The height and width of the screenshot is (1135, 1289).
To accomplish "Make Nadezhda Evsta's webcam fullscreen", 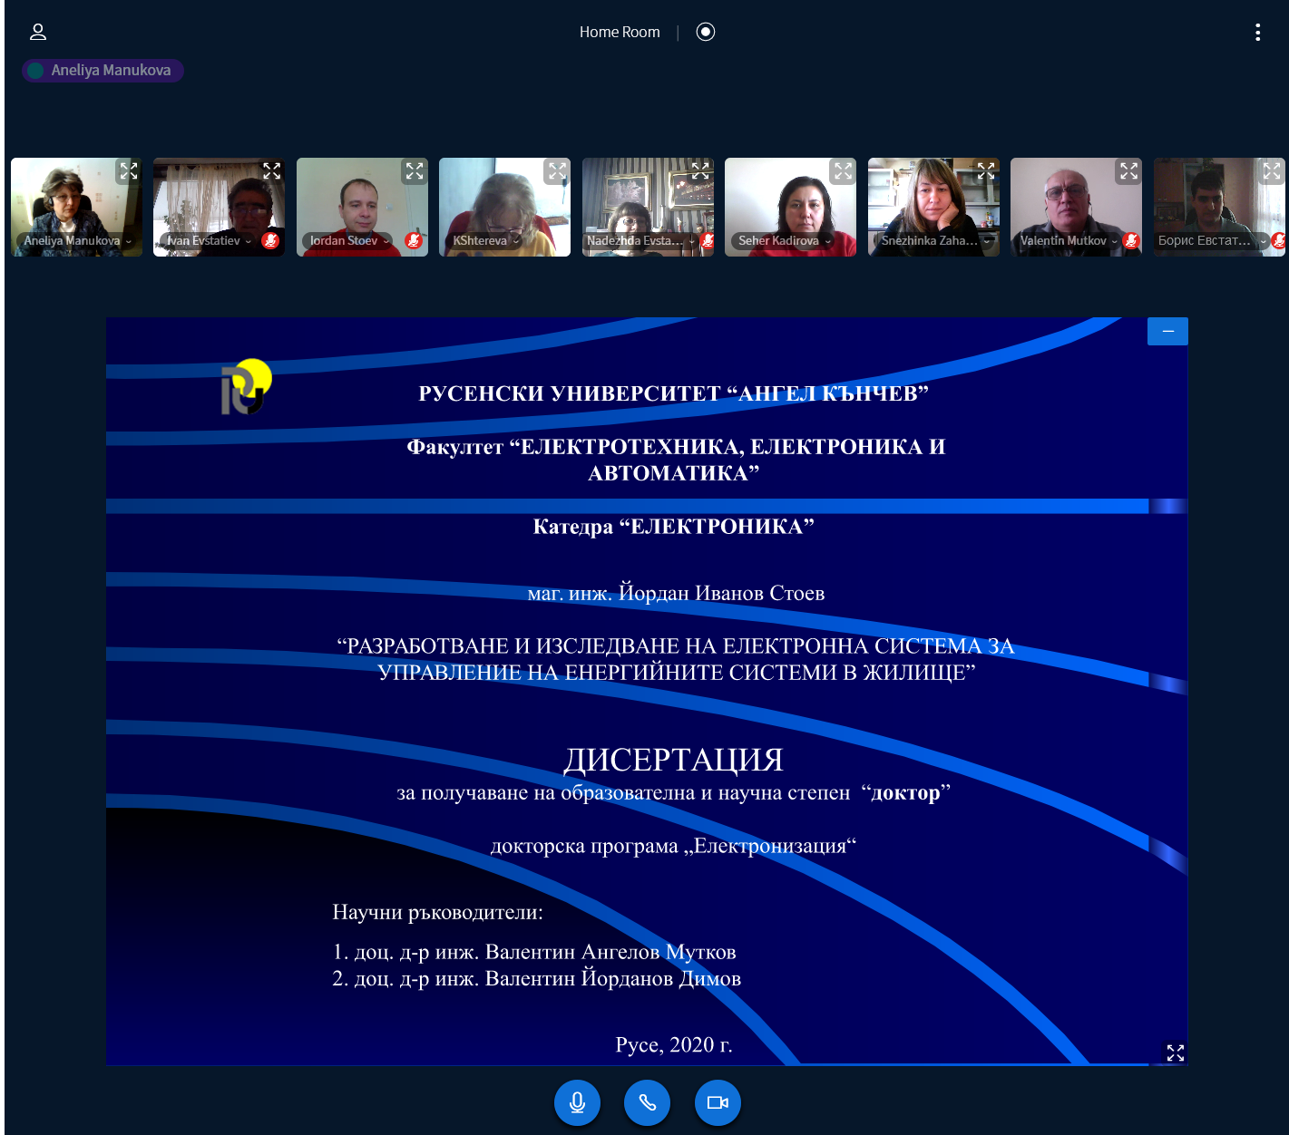I will pyautogui.click(x=700, y=170).
